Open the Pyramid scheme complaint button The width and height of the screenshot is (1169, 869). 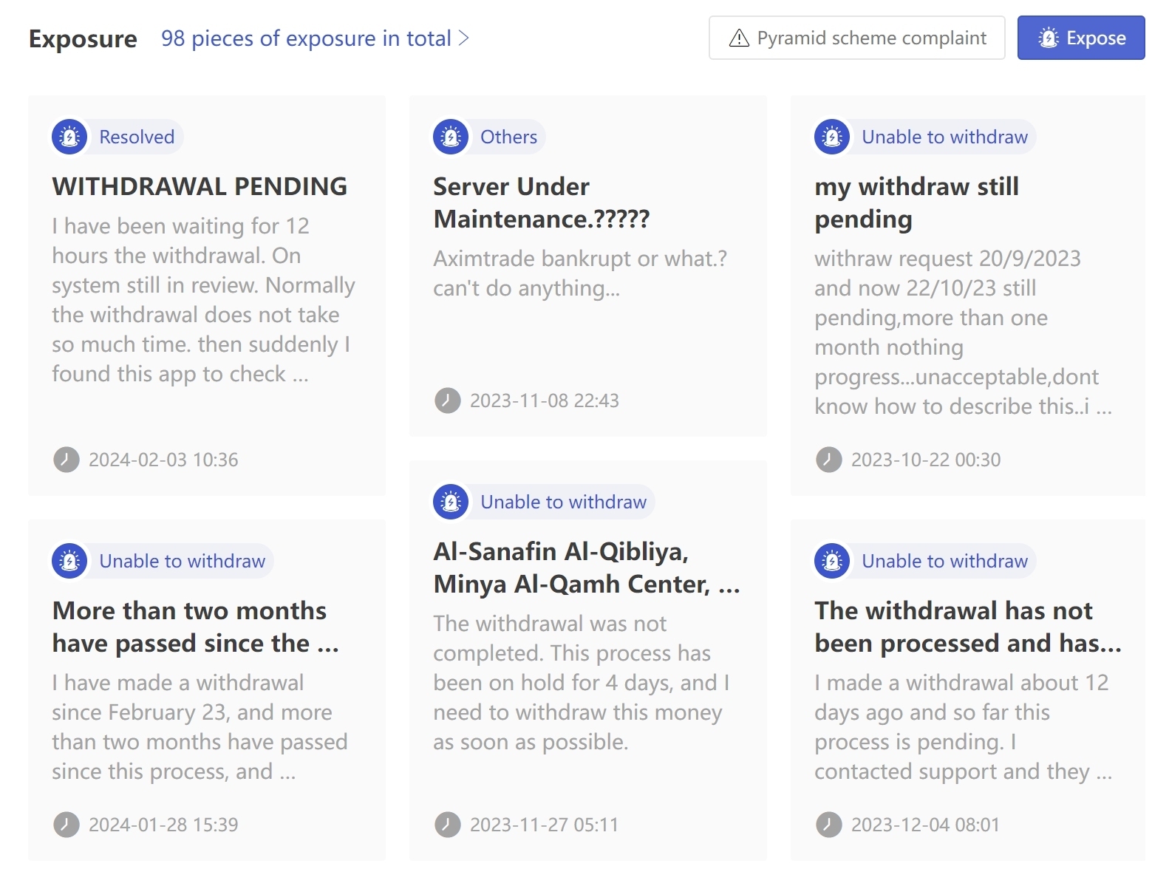pos(857,38)
